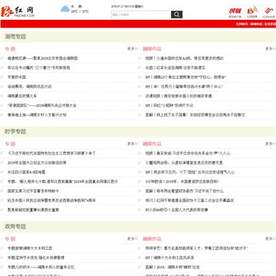
Task: Open 2019年全国大众创业万众创新活动周 link
Action: tap(37, 163)
